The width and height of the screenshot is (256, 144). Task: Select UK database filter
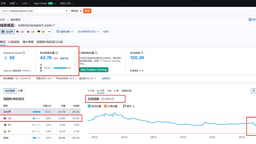30,32
